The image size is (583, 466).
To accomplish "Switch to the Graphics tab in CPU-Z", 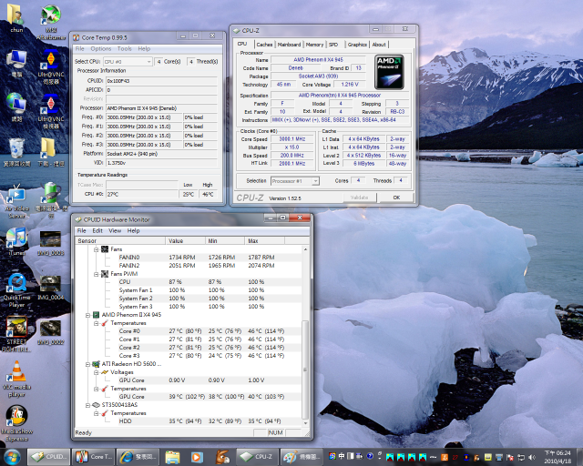I will point(357,45).
